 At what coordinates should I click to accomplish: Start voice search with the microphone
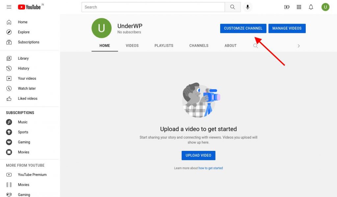point(247,7)
